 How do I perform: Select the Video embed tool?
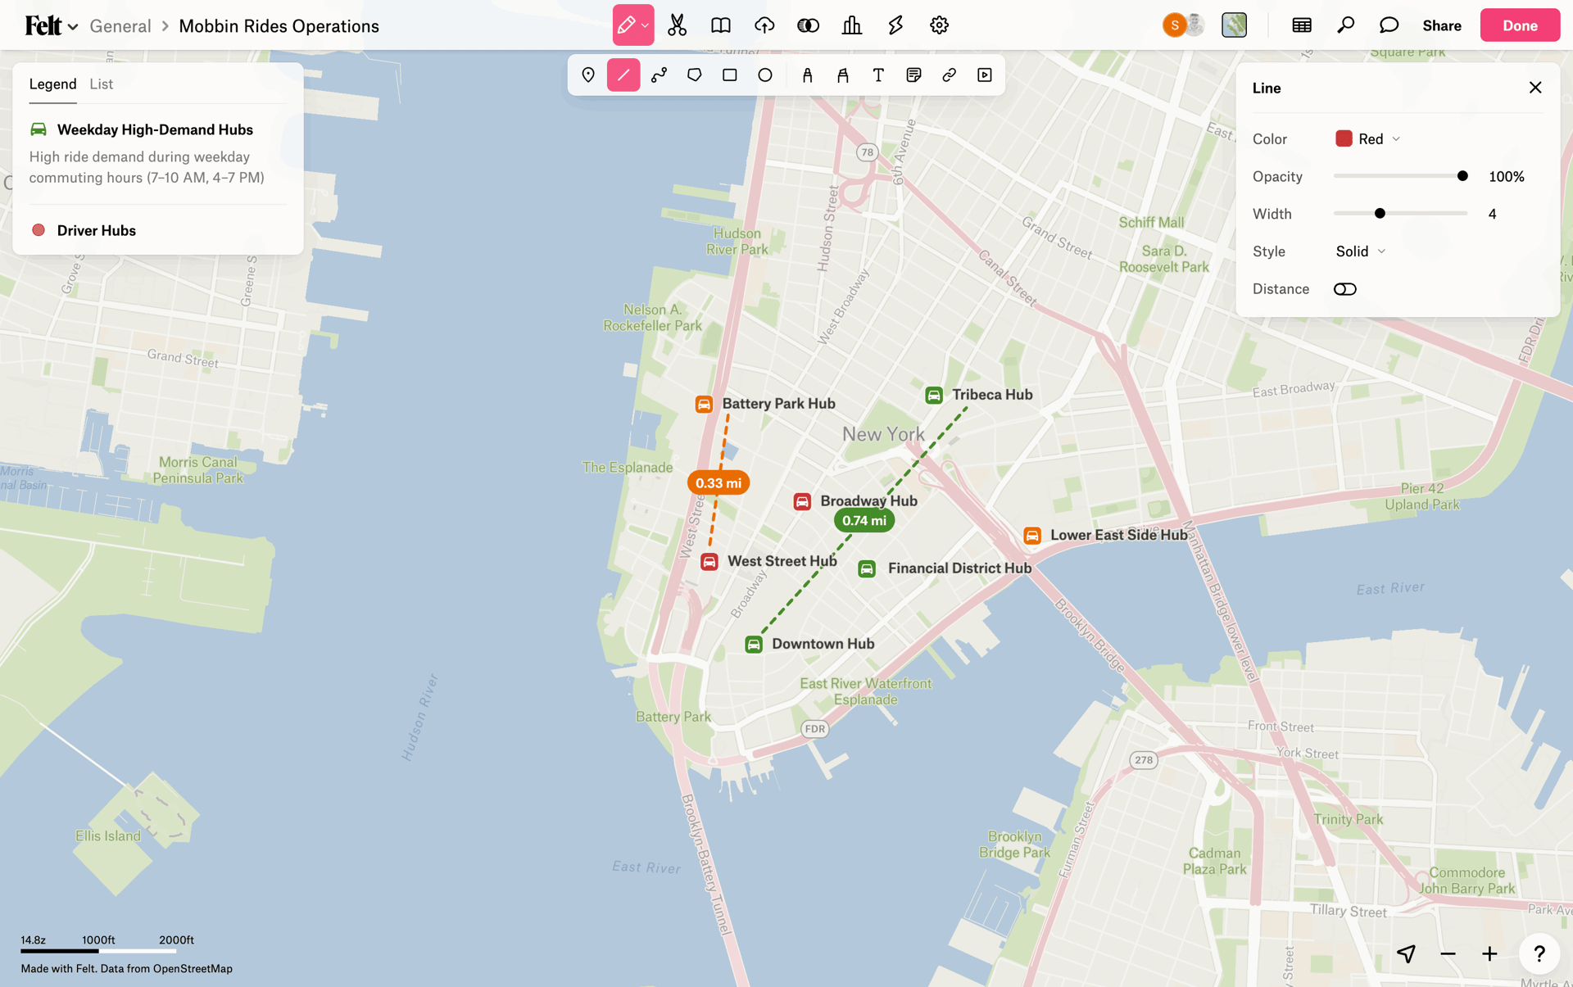coord(985,75)
